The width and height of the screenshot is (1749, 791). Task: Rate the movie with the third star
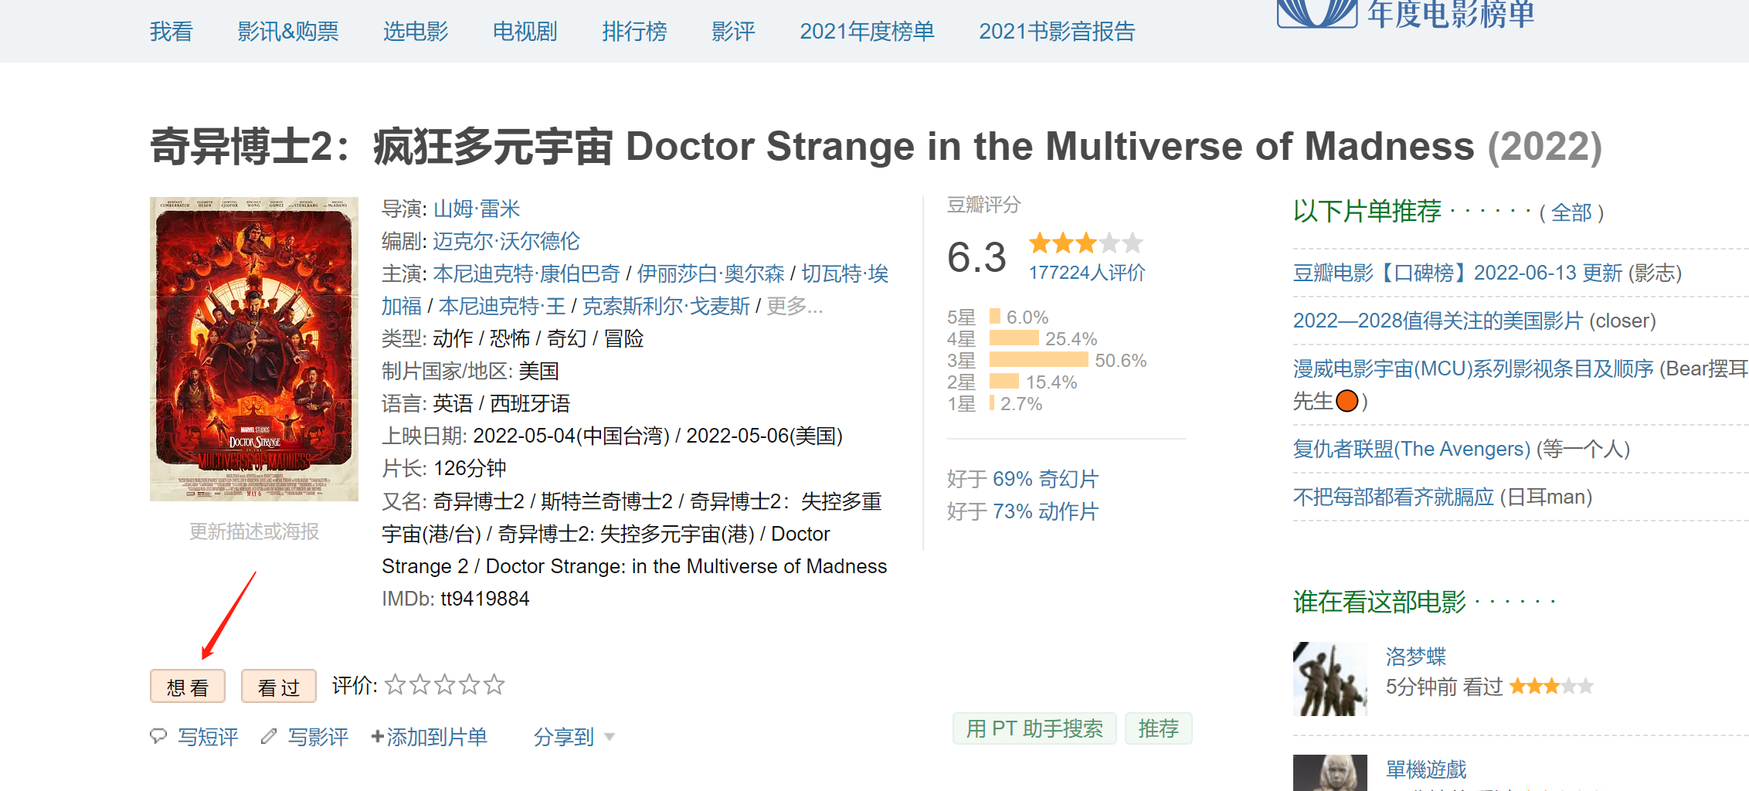[445, 684]
